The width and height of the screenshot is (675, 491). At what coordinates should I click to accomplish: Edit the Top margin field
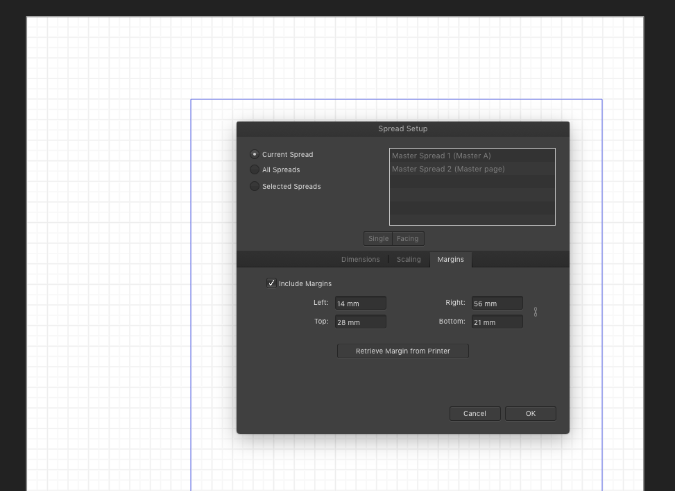click(x=361, y=322)
